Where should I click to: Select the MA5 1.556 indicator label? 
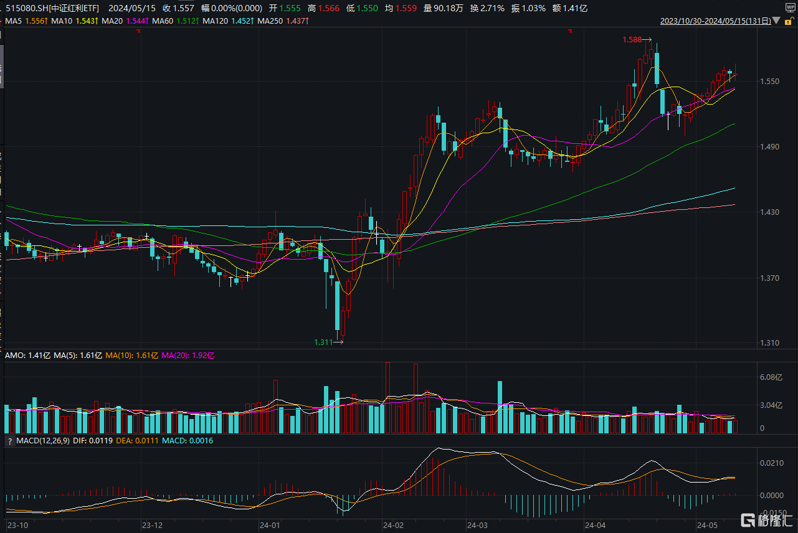click(25, 21)
